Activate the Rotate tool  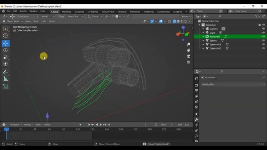point(5,50)
